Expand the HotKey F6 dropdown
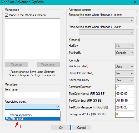This screenshot has width=139, height=133. tap(125, 46)
